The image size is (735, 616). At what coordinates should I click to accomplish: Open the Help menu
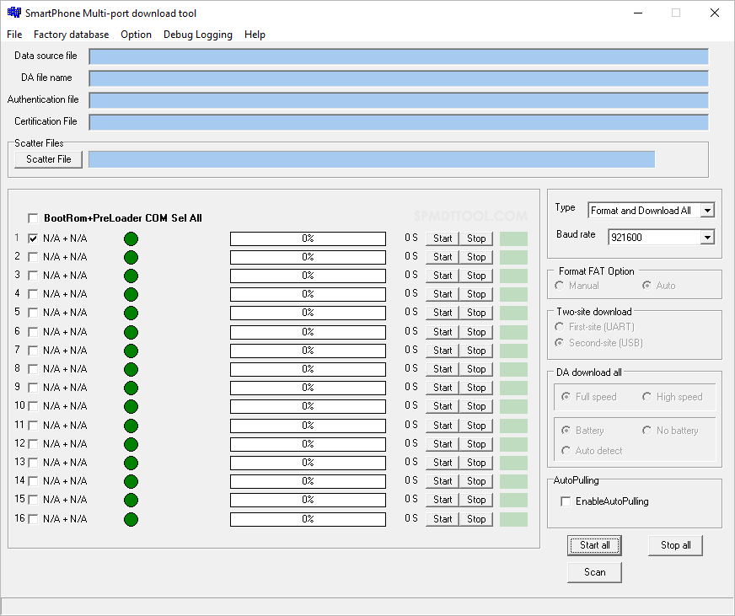pyautogui.click(x=255, y=35)
